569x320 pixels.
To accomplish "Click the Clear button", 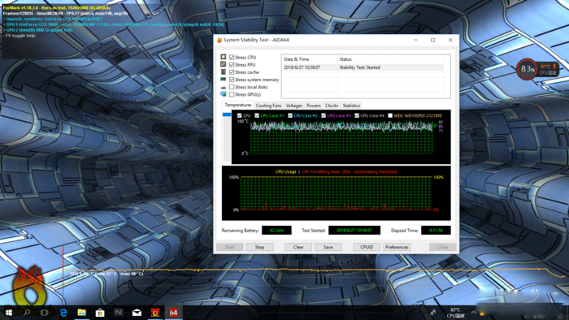I will [x=298, y=247].
